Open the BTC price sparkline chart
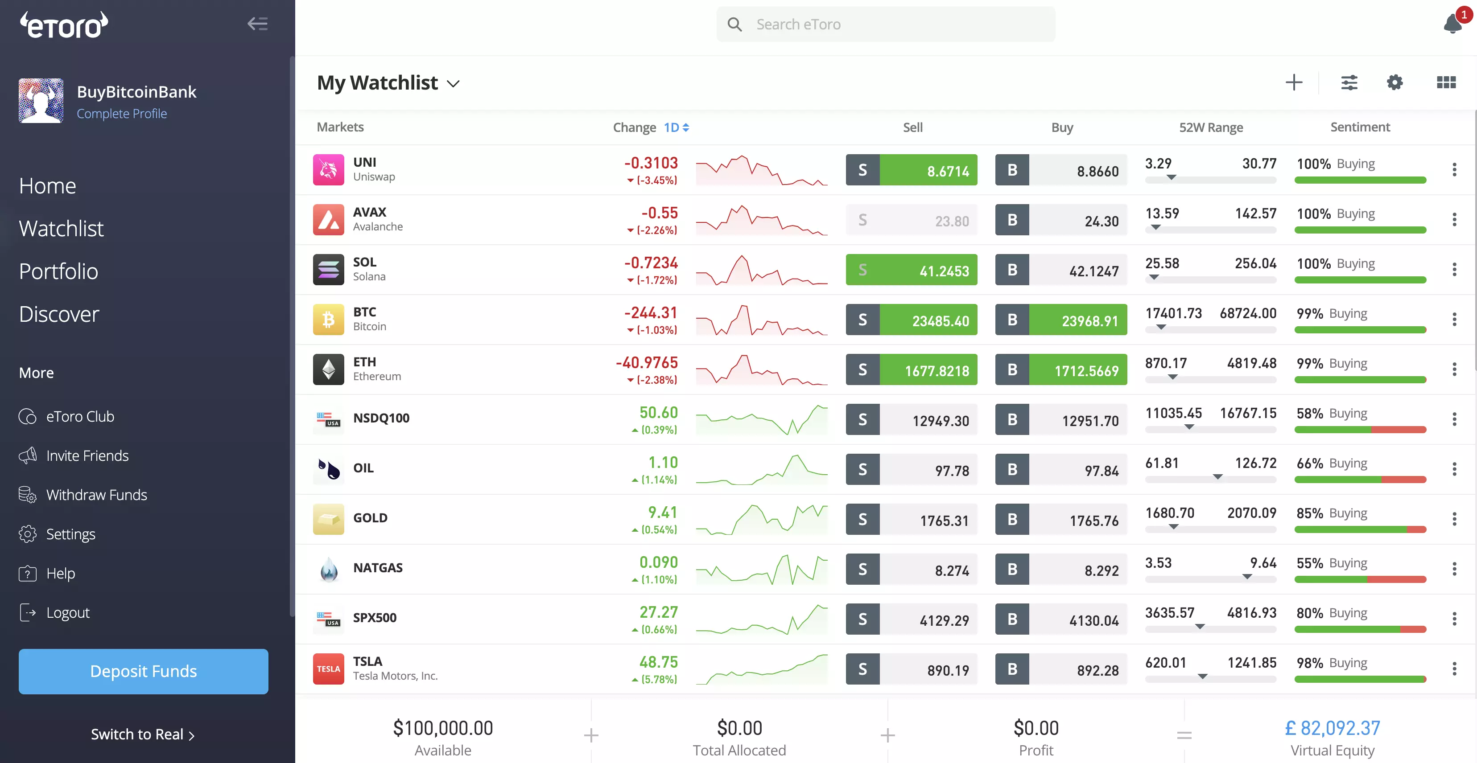The image size is (1477, 763). pos(761,319)
